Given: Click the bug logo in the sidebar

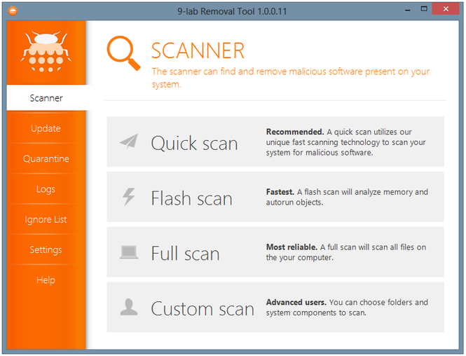Looking at the screenshot, I should (x=46, y=51).
